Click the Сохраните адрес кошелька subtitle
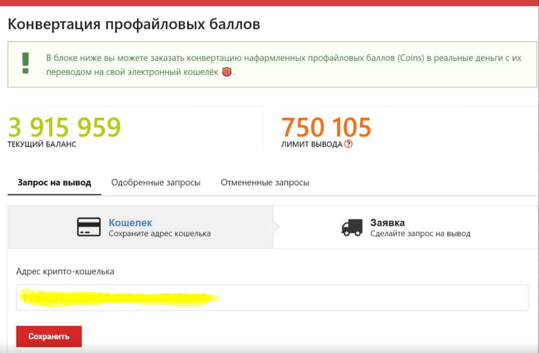This screenshot has height=353, width=539. pos(159,234)
